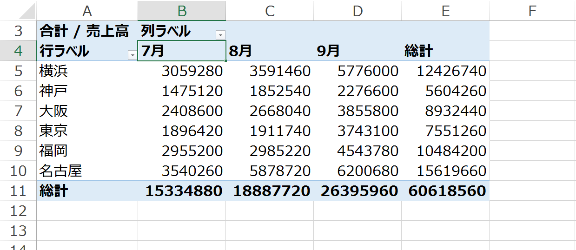Select row header 8
Viewport: 576px width, 250px height.
coord(18,131)
